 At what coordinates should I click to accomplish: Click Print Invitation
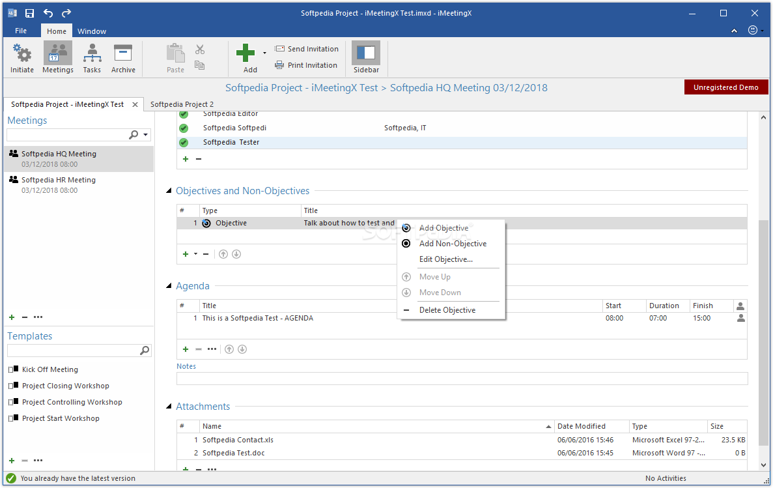click(306, 65)
